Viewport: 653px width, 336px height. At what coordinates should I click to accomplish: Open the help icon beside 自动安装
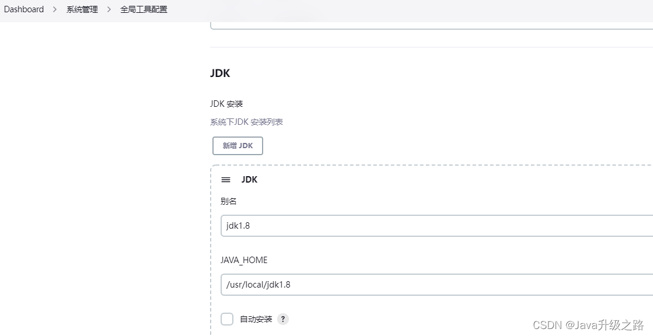tap(283, 319)
